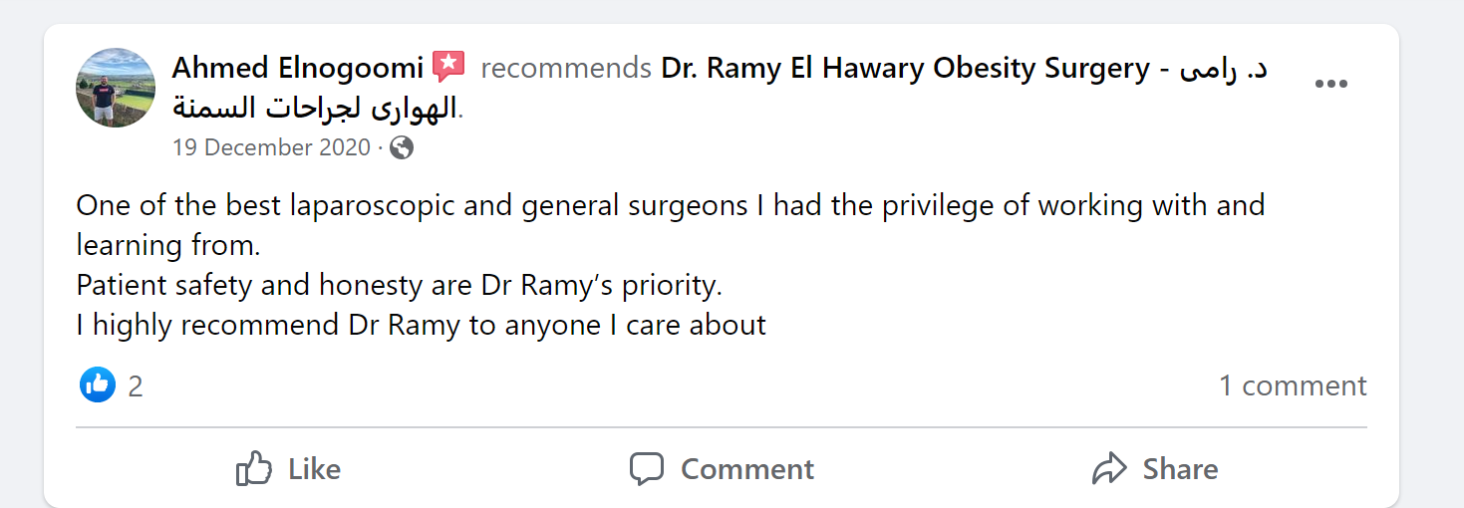Click the "I highly recommend Dr Ramy" line

click(x=421, y=325)
